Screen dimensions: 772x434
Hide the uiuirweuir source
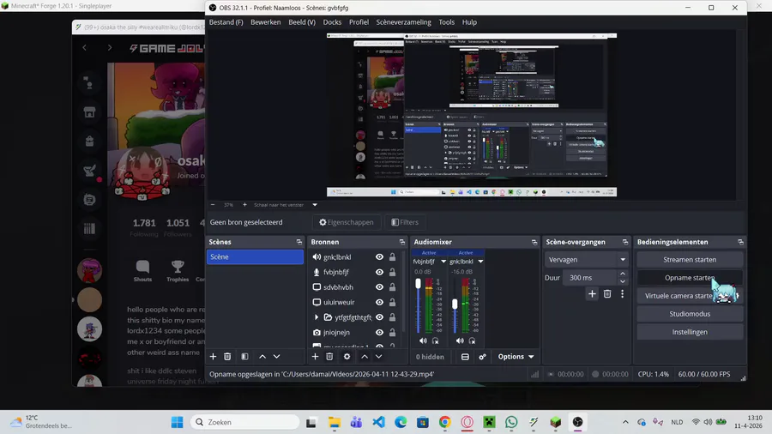coord(379,302)
